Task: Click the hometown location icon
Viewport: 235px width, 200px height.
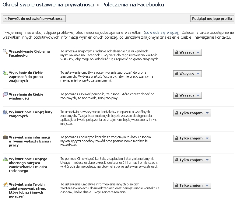Action: [x=5, y=159]
